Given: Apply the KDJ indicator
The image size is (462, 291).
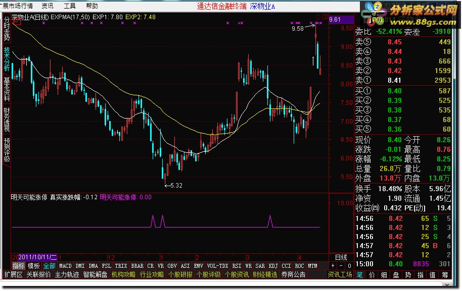Looking at the screenshot, I should point(273,266).
